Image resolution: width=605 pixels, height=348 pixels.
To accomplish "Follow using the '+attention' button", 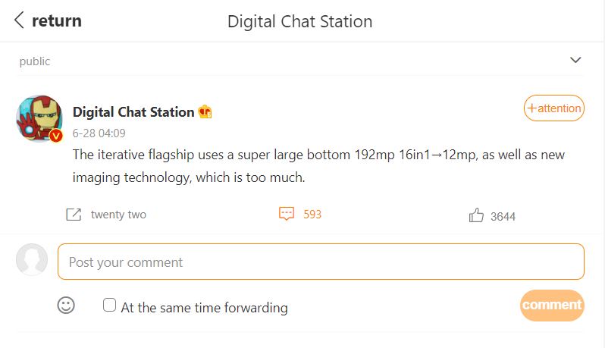I will (x=553, y=108).
